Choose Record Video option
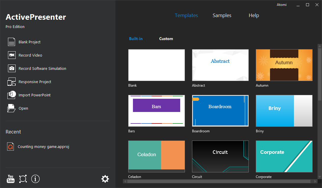The image size is (322, 188). [x=30, y=55]
